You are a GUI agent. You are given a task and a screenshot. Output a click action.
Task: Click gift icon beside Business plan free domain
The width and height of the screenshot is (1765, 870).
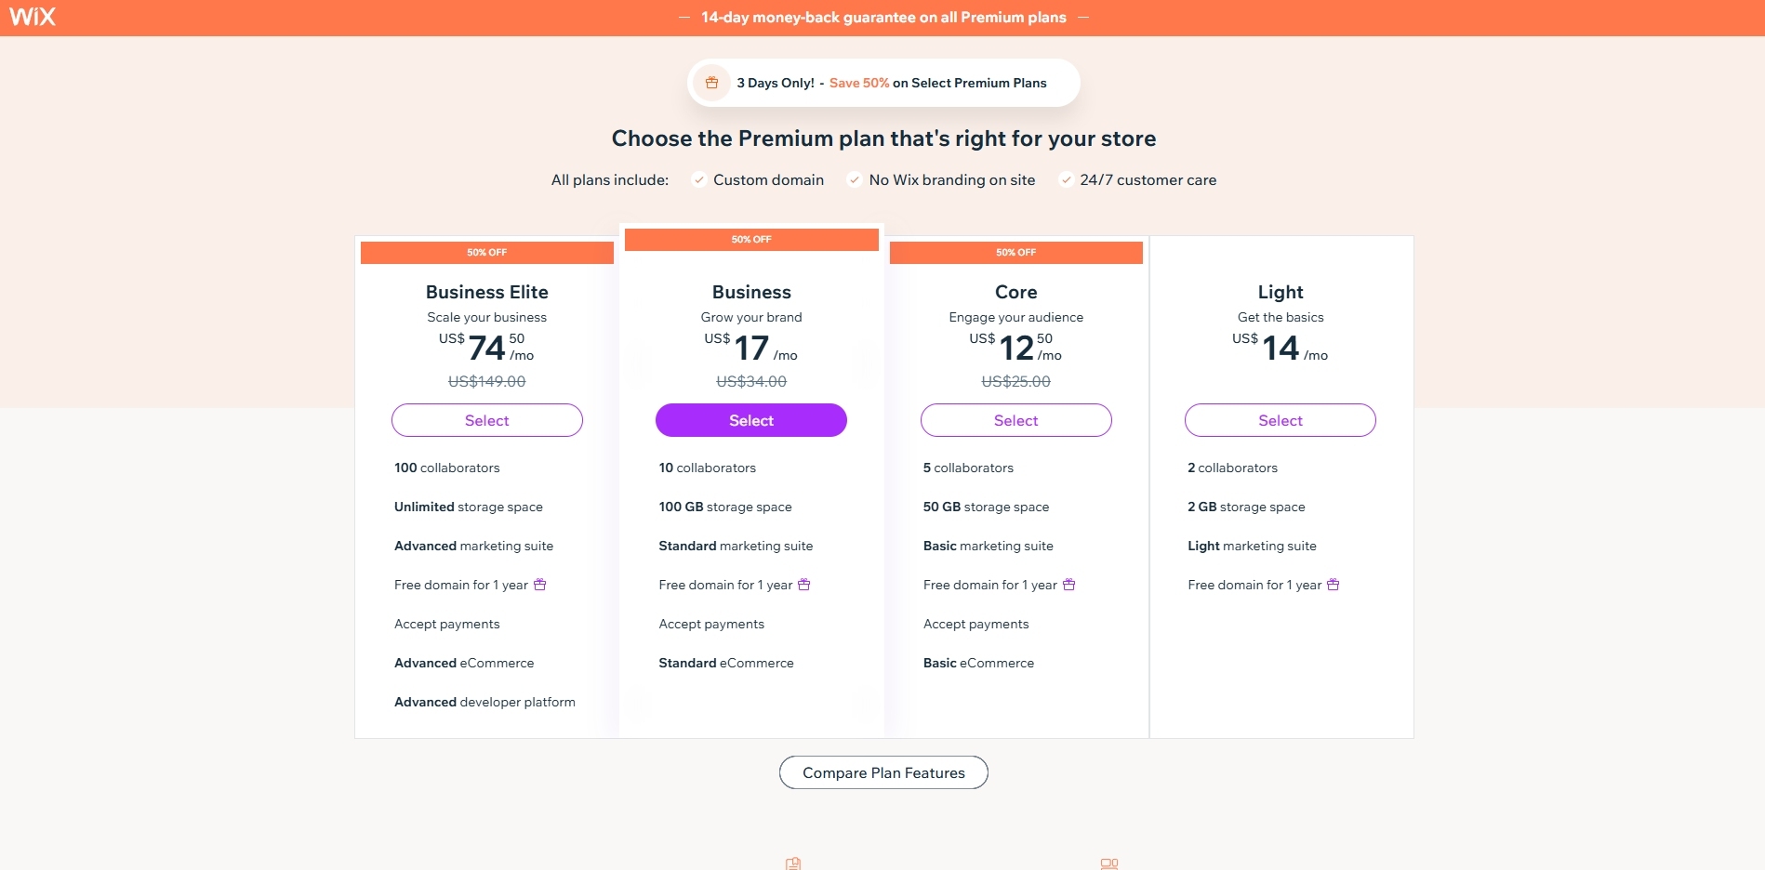[x=804, y=585]
